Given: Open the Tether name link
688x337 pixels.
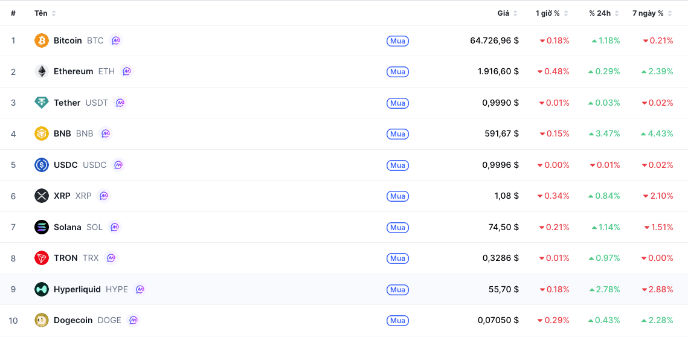Looking at the screenshot, I should pos(67,103).
